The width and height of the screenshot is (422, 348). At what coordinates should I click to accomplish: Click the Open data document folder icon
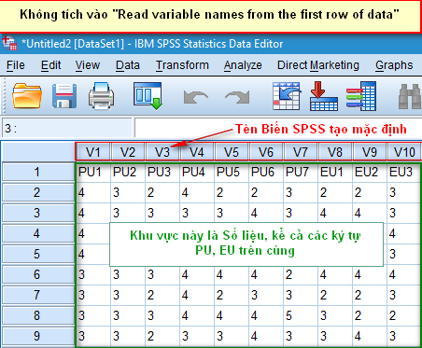[x=27, y=96]
